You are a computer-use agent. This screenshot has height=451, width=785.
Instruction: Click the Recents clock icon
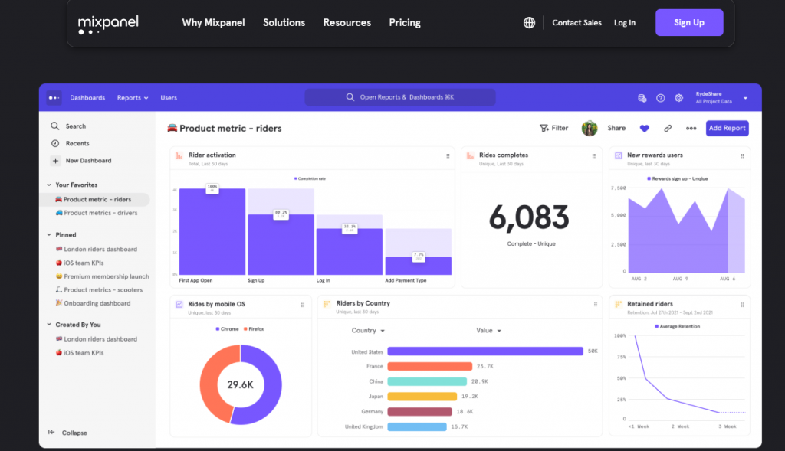55,143
